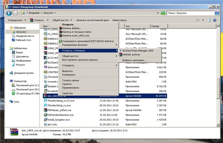Open Локальный диск (D:)
This screenshot has width=223, height=143.
pos(28,90)
